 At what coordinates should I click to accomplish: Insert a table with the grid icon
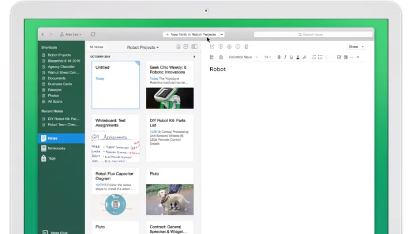(346, 57)
